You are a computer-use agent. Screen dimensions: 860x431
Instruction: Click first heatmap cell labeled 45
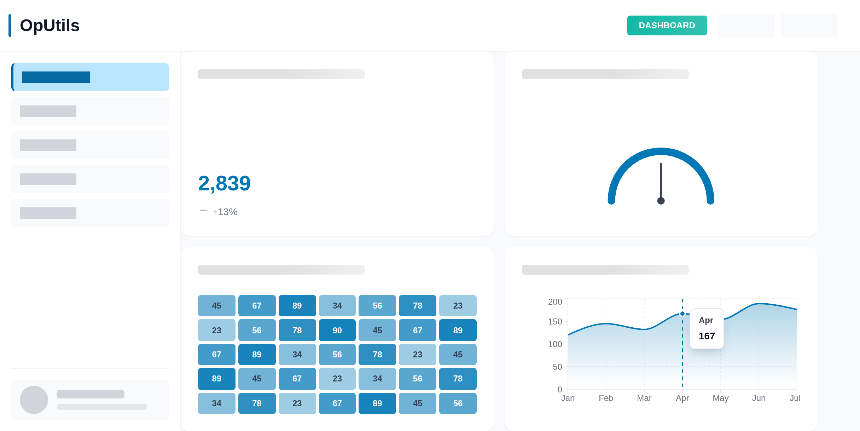point(216,306)
